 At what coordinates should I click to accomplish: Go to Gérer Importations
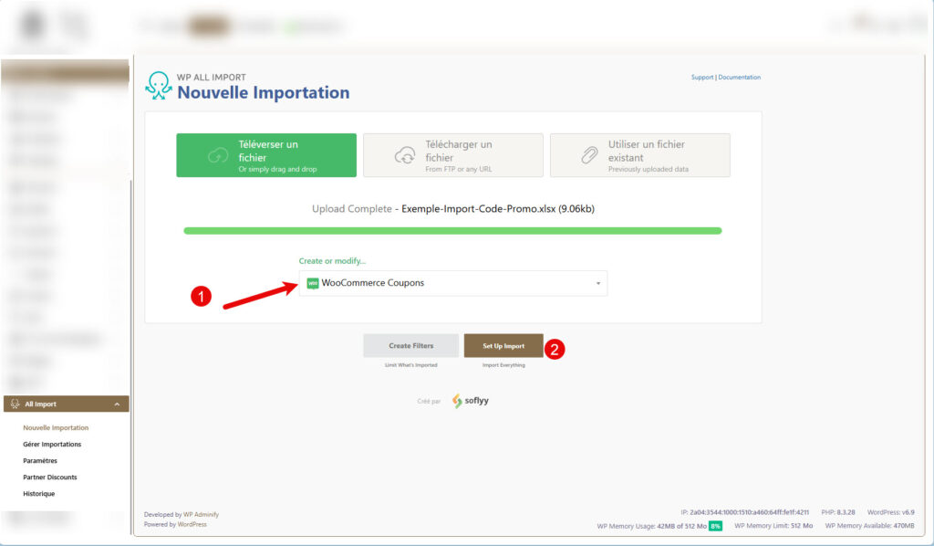coord(52,445)
